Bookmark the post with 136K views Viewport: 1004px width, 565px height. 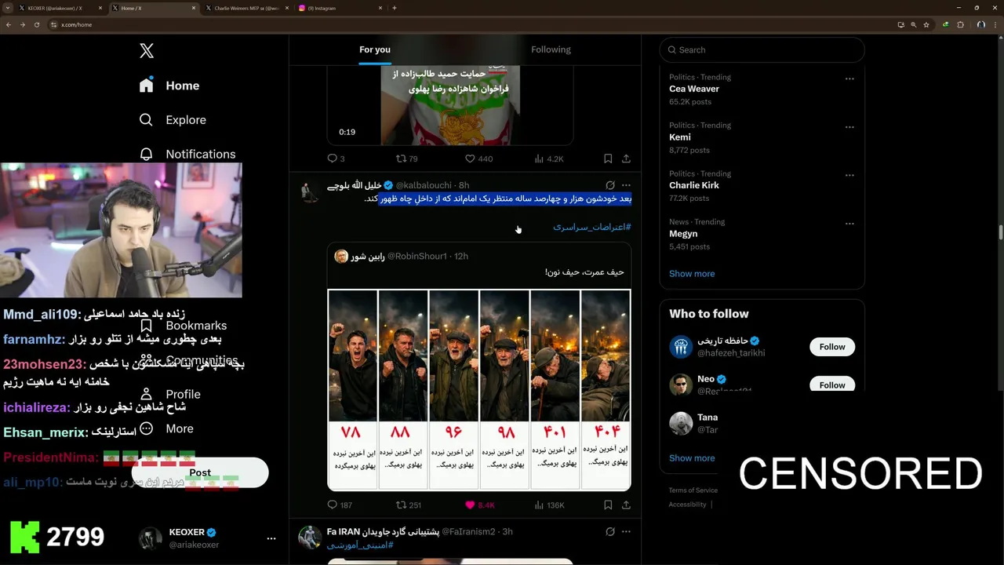coord(608,505)
